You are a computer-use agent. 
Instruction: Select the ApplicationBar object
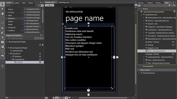tap(17, 51)
